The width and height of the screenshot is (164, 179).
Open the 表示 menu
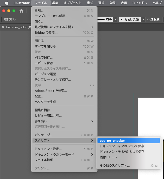[124, 3]
